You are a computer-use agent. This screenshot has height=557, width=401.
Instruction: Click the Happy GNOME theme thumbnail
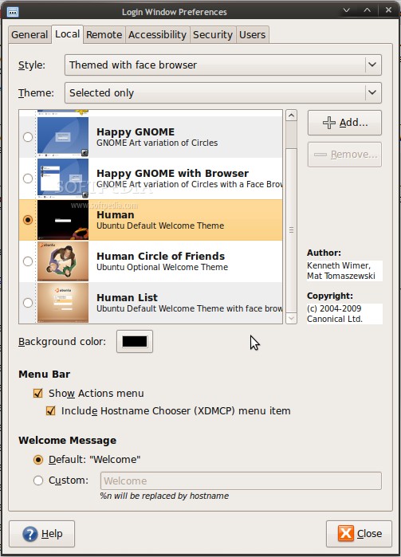(63, 137)
